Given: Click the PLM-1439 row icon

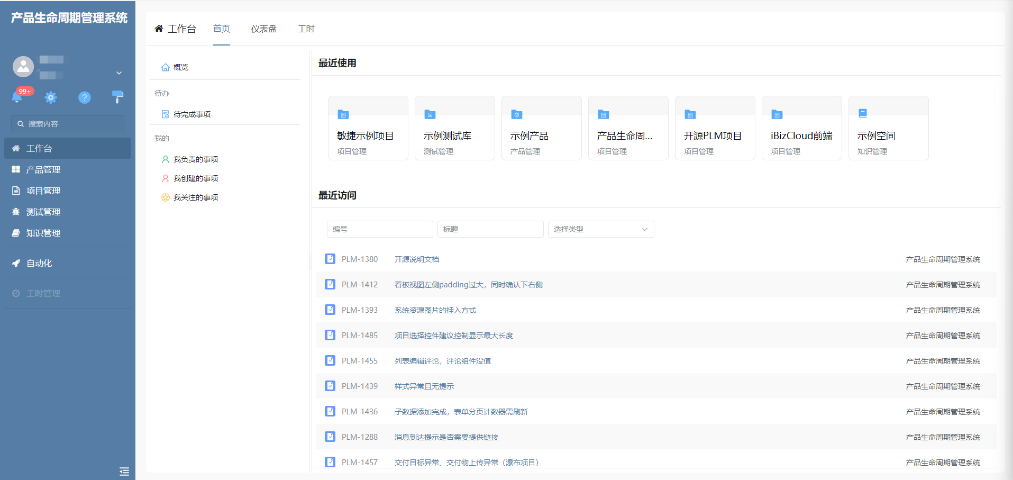Looking at the screenshot, I should point(330,386).
